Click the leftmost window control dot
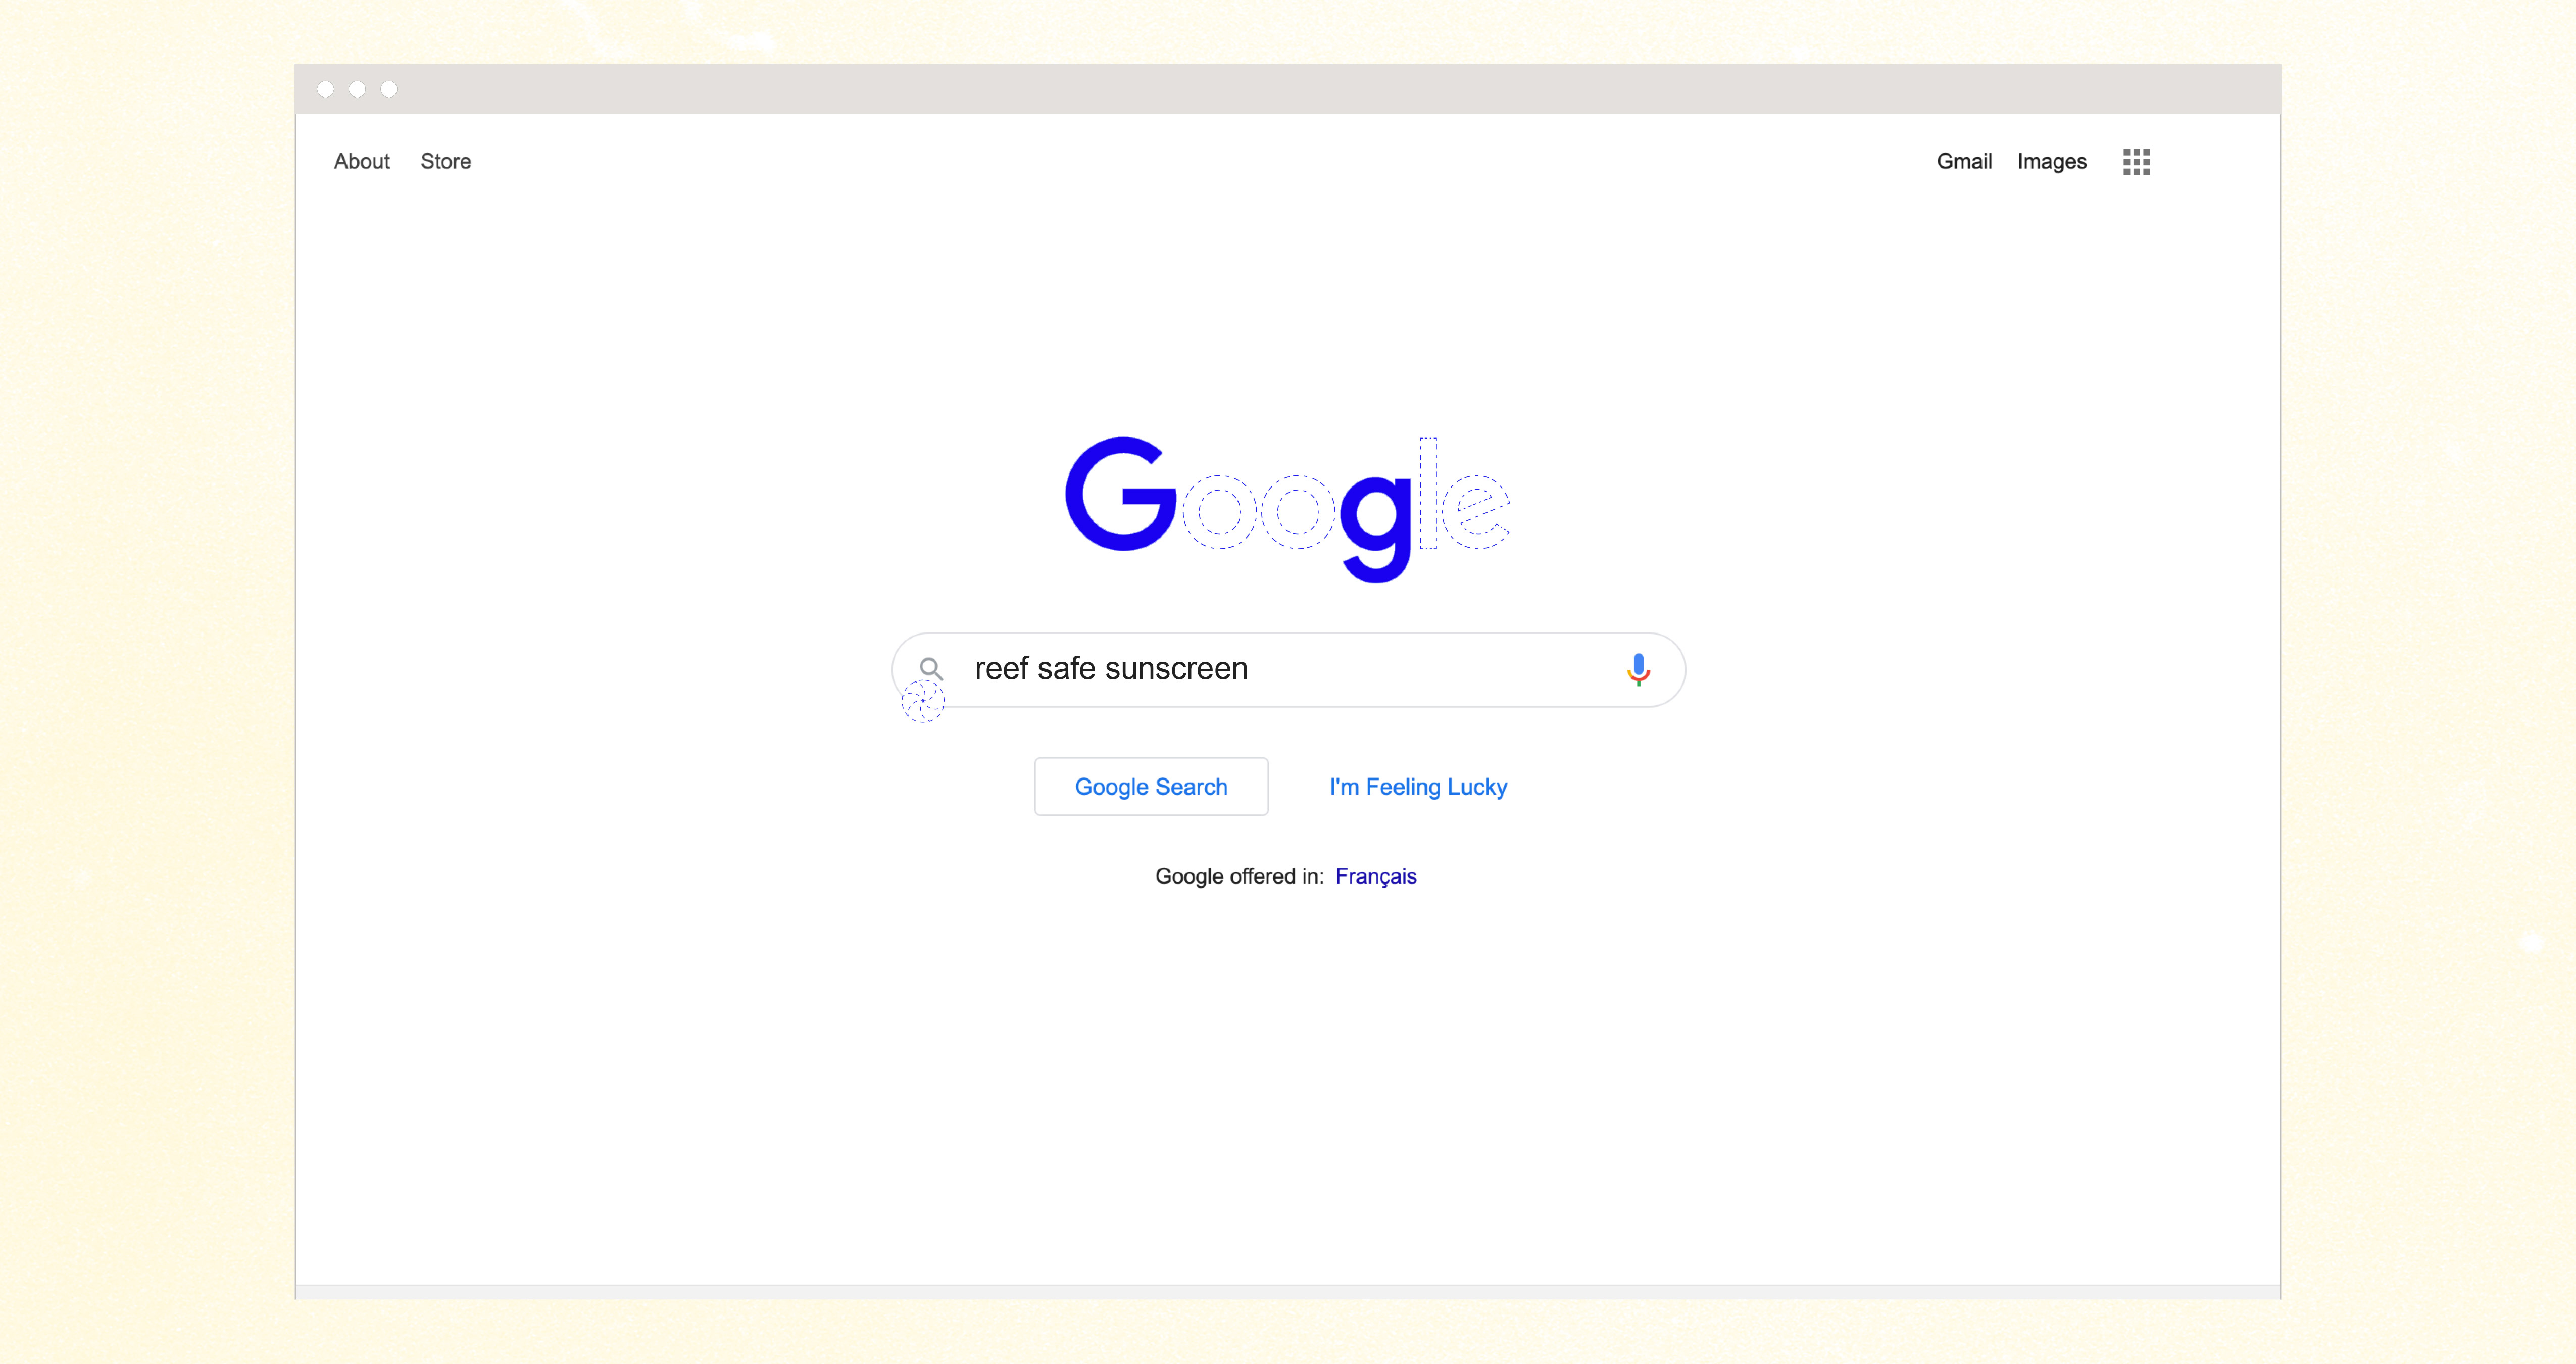Image resolution: width=2576 pixels, height=1364 pixels. [x=325, y=89]
